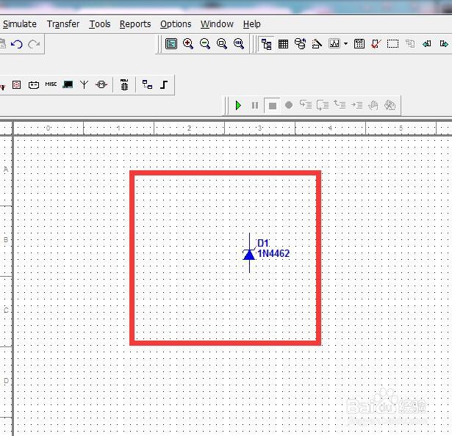452x436 pixels.
Task: Expand the Grapher analyses dropdown arrow
Action: [x=345, y=44]
